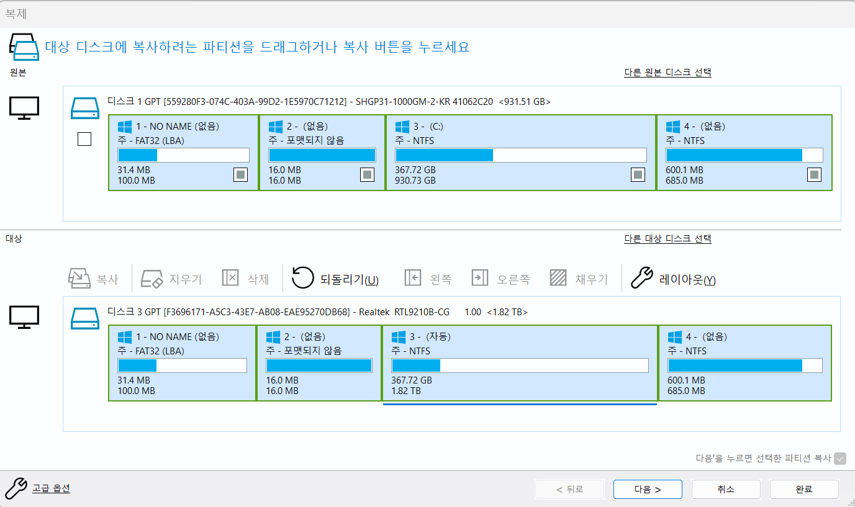Click the source Disk 1 drive icon
Viewport: 855px width, 507px height.
point(84,108)
